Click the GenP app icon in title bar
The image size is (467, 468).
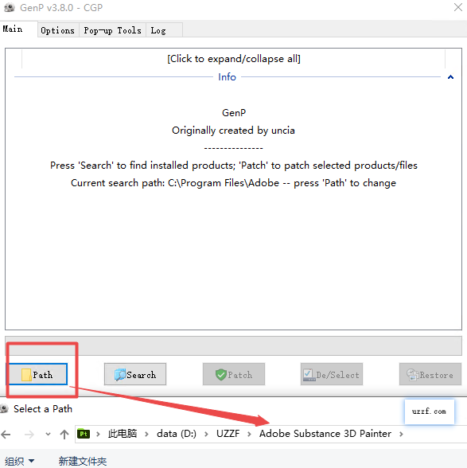10,7
